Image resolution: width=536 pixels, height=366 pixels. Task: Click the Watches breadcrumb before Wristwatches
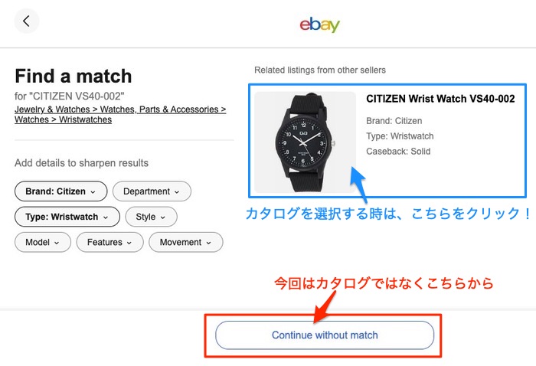click(x=31, y=119)
